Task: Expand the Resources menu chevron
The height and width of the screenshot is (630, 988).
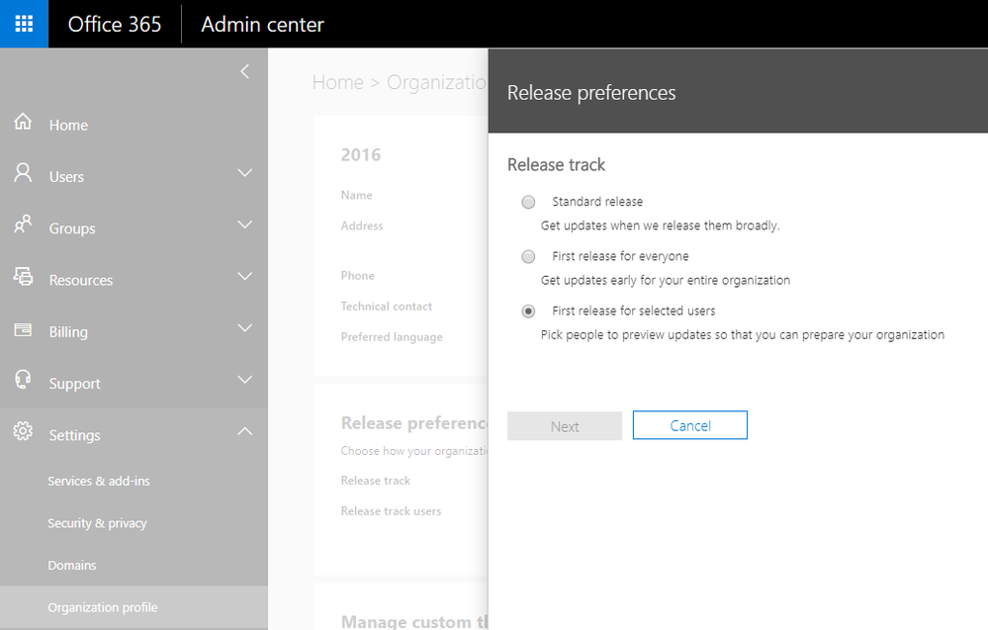Action: [x=245, y=276]
